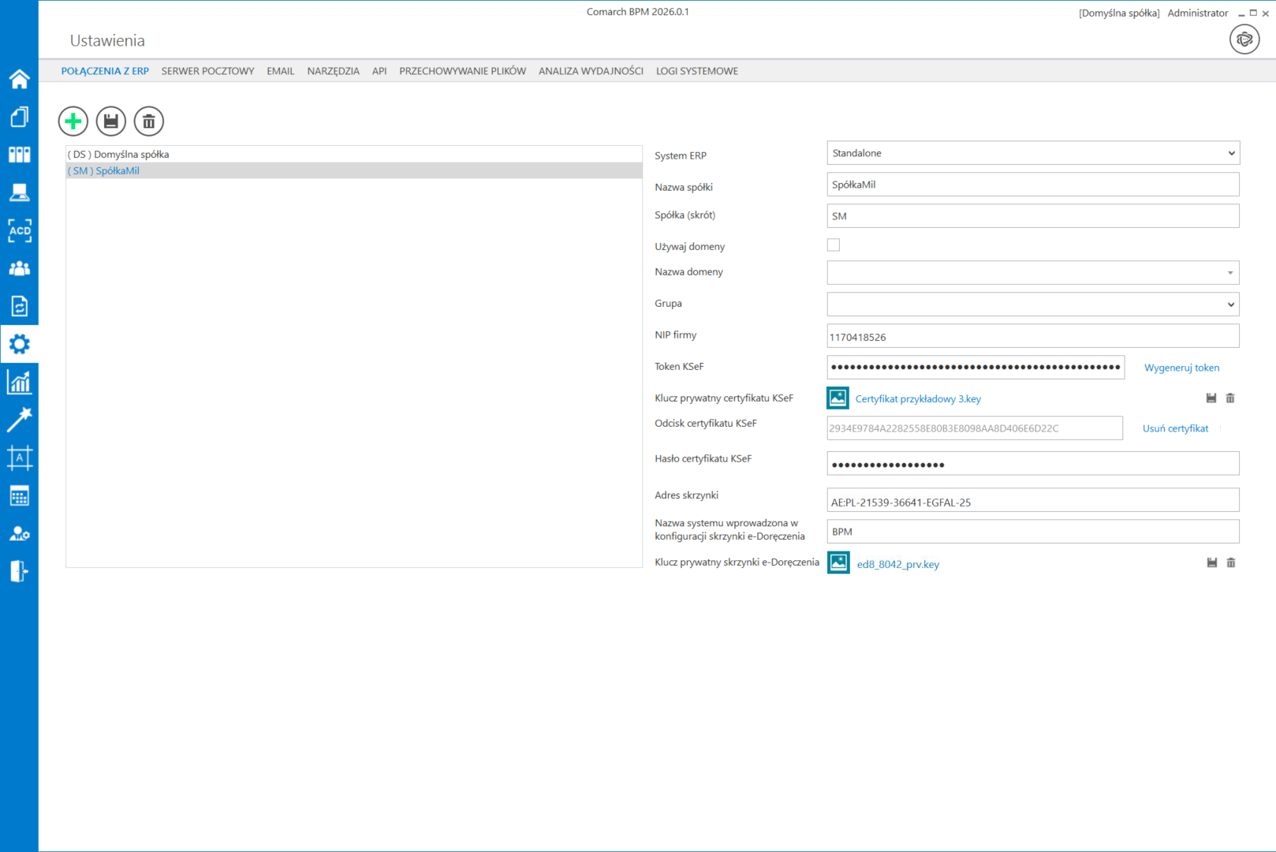The height and width of the screenshot is (852, 1276).
Task: Delete the KSeF certificate private key file
Action: (x=1230, y=398)
